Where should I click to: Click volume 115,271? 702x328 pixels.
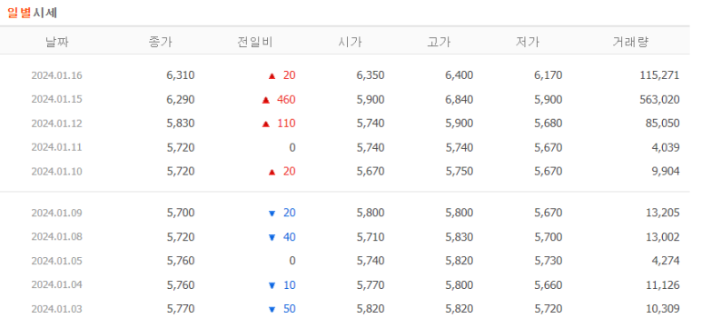tap(660, 75)
